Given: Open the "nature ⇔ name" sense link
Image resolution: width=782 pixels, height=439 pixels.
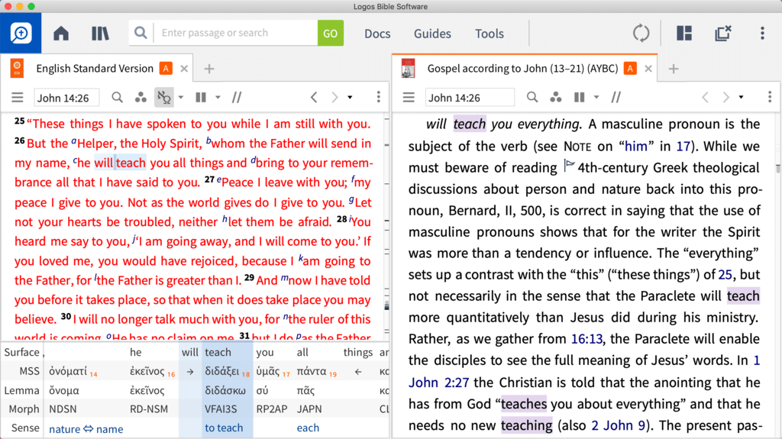Looking at the screenshot, I should coord(86,428).
